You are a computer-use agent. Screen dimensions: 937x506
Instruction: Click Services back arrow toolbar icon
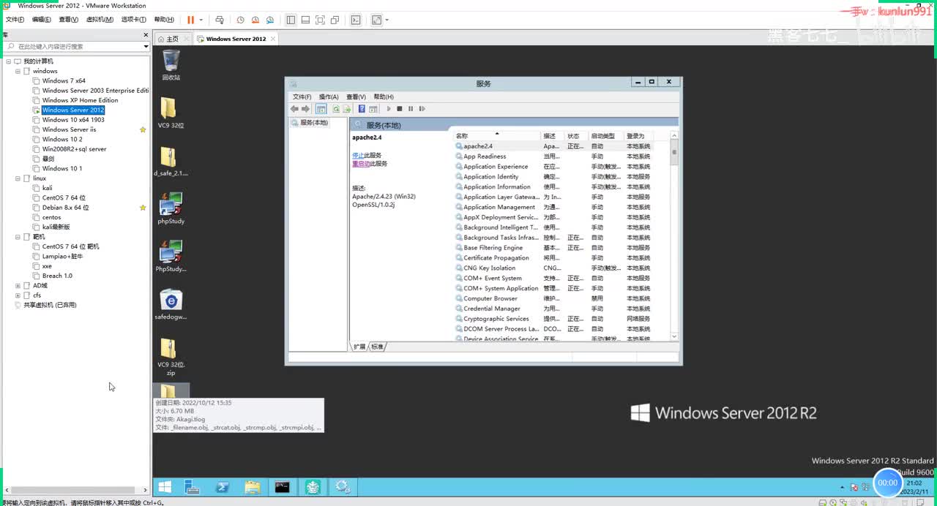pyautogui.click(x=294, y=109)
